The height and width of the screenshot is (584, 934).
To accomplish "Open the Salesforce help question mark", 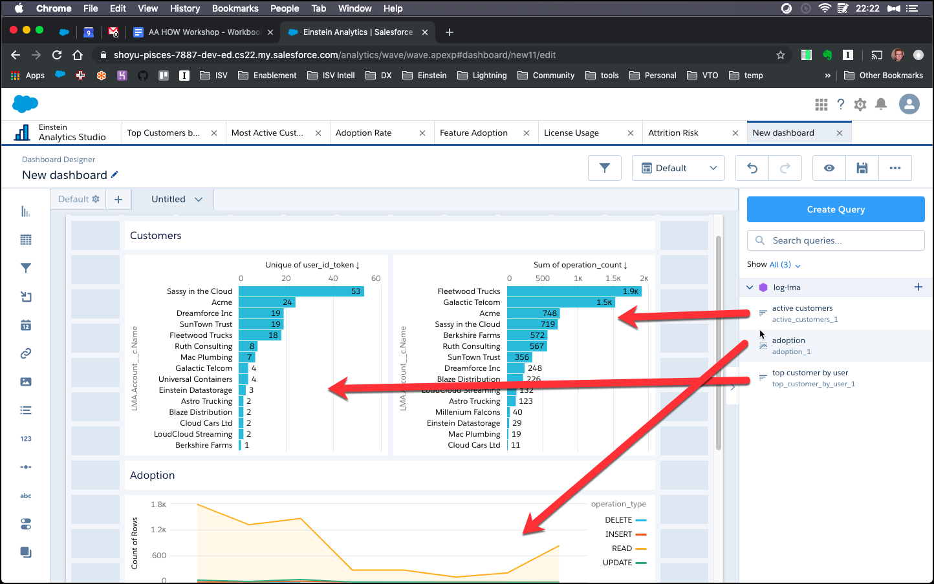I will 841,104.
